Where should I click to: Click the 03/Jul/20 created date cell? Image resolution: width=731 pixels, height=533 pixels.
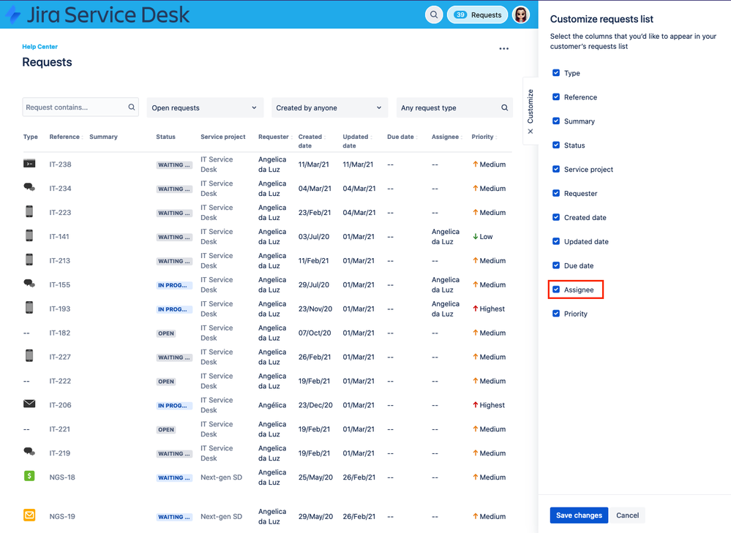(314, 237)
